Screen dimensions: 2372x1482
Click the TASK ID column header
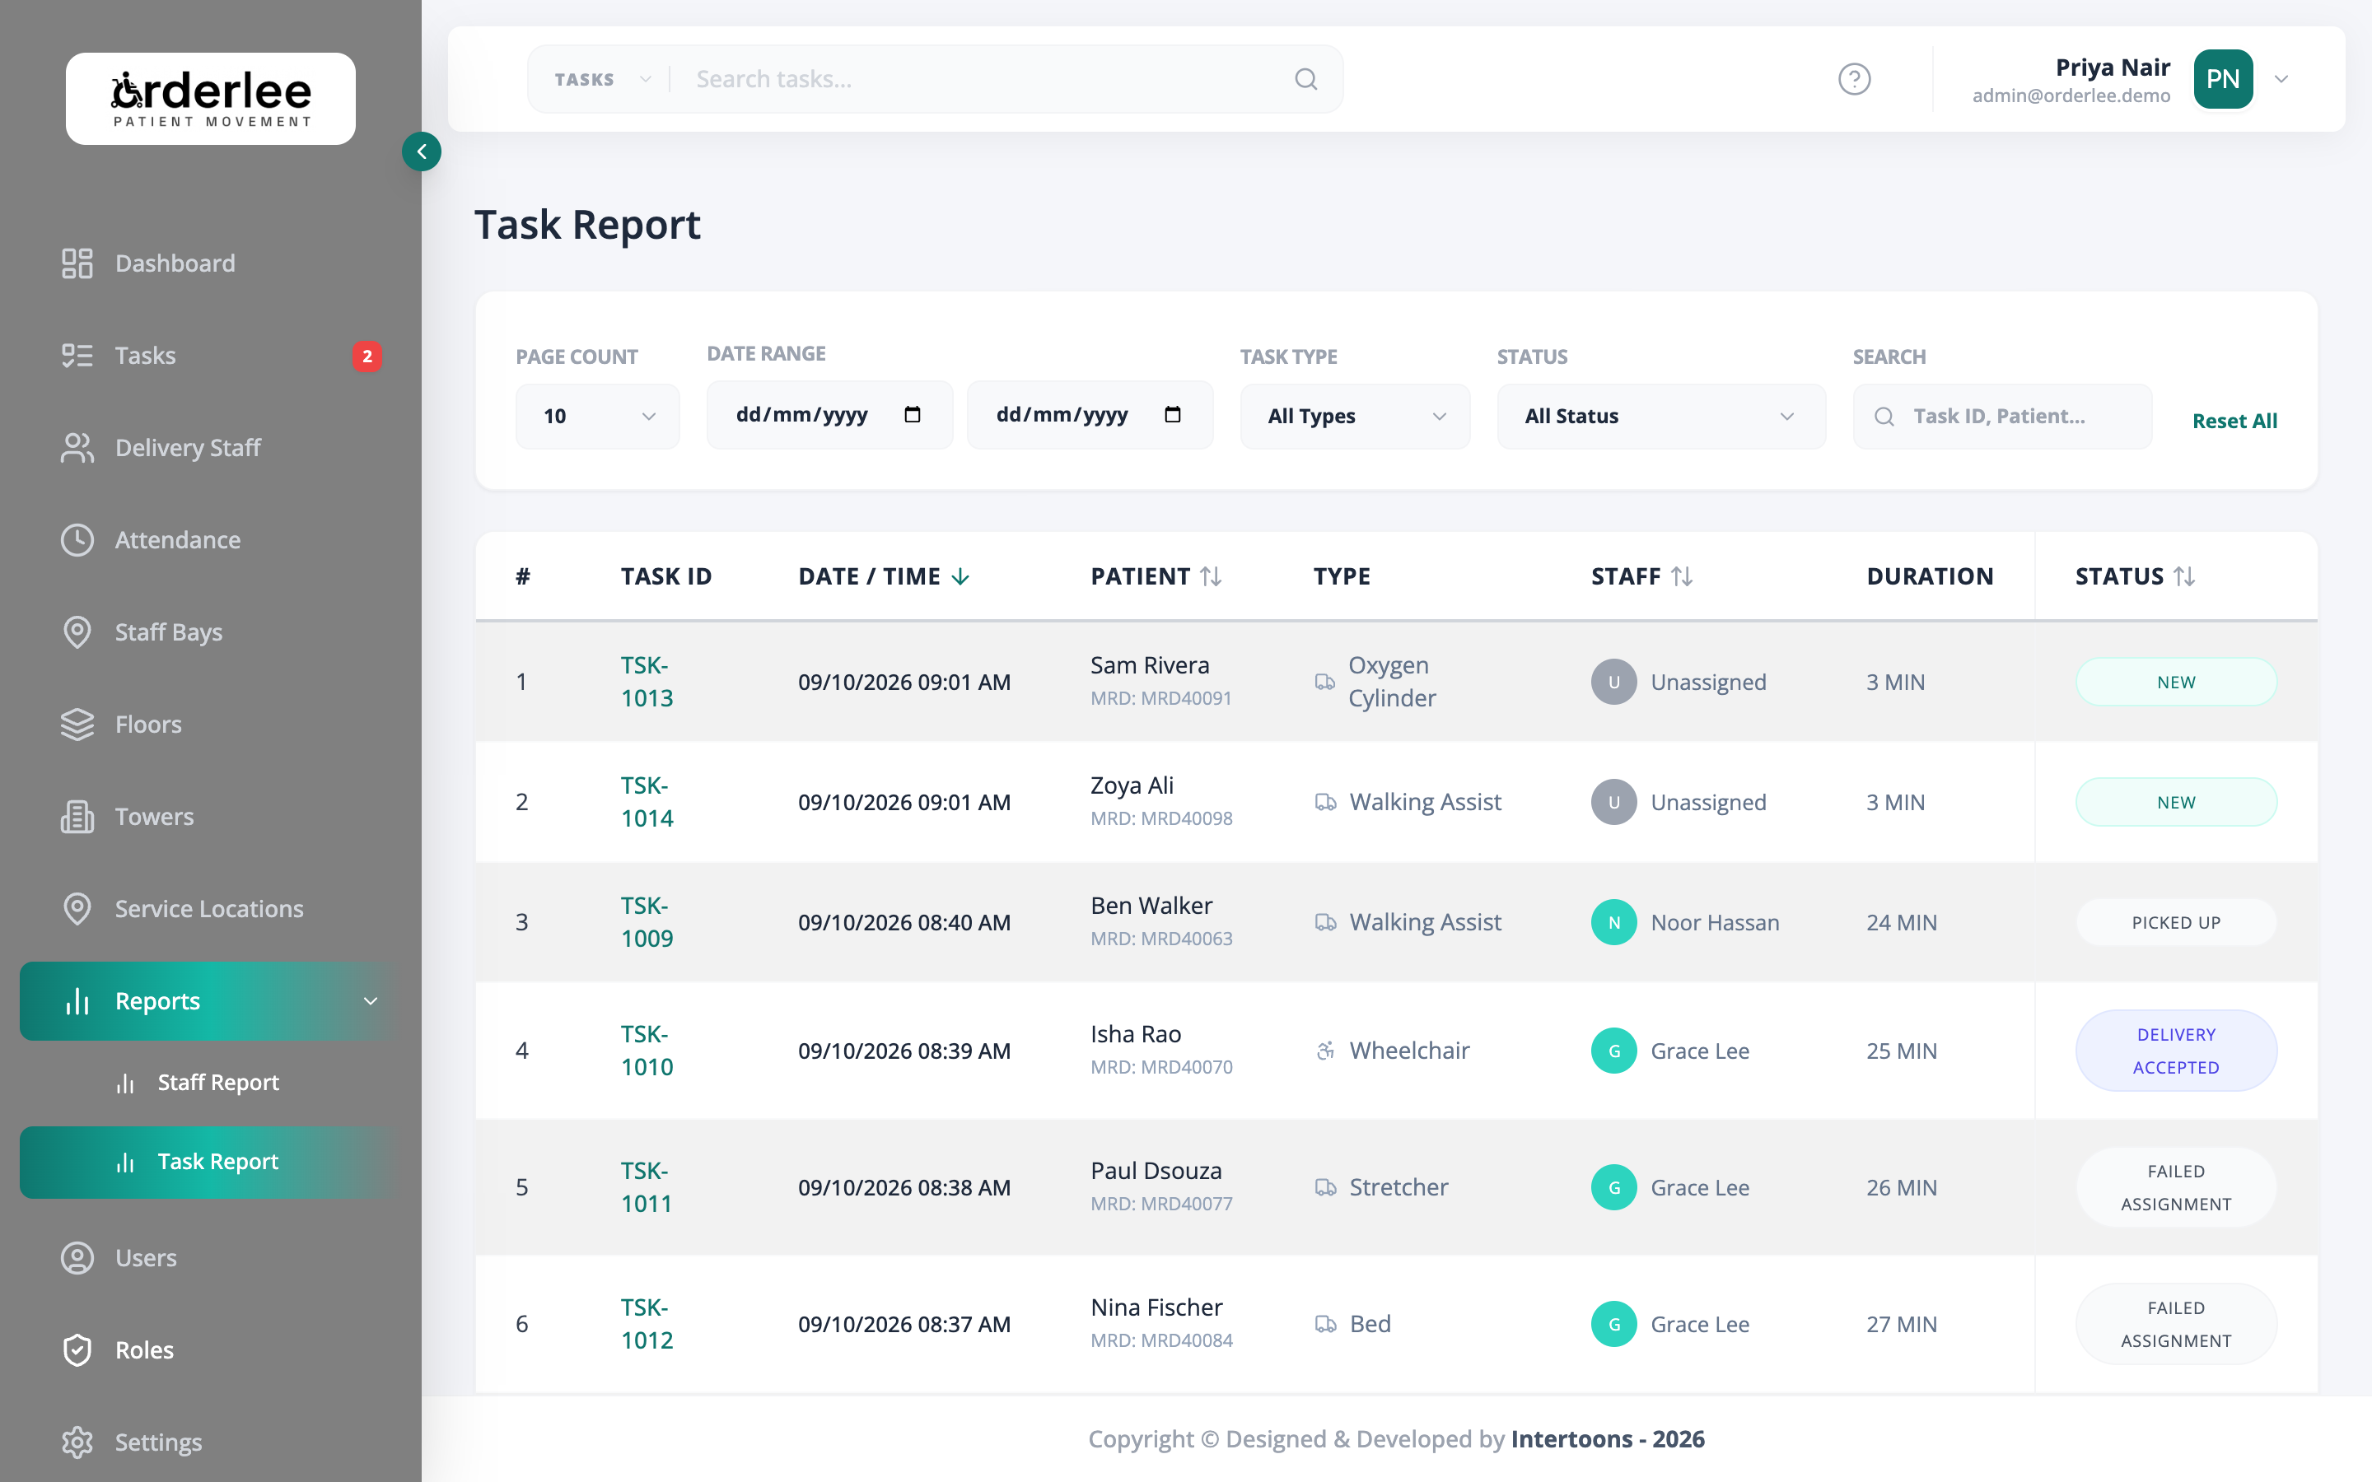pyautogui.click(x=665, y=576)
